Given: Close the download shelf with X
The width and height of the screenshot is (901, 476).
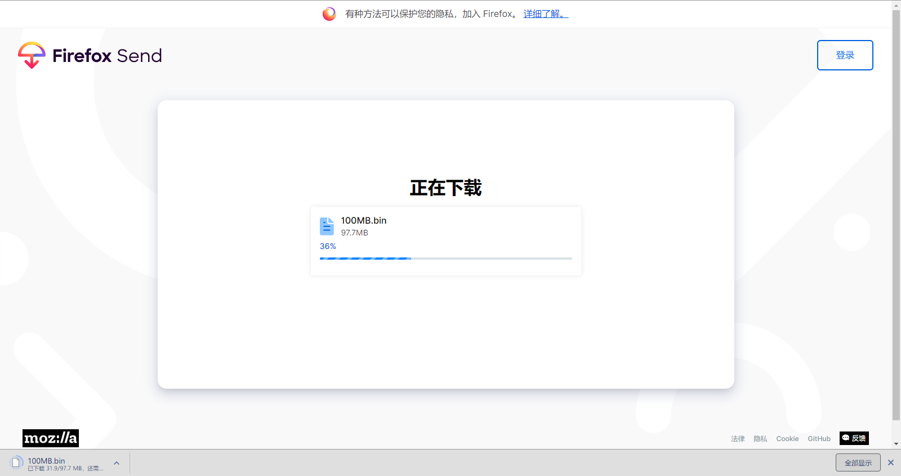Looking at the screenshot, I should click(891, 462).
